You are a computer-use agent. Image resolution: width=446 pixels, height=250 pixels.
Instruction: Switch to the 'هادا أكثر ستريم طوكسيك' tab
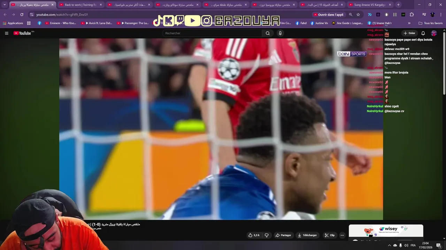(x=129, y=5)
